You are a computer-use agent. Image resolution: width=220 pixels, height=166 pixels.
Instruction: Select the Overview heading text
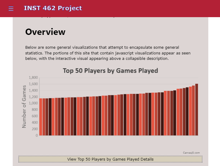pyautogui.click(x=45, y=32)
